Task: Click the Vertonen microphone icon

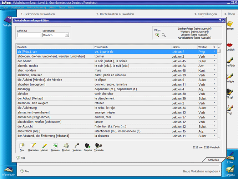Action: 77,146
